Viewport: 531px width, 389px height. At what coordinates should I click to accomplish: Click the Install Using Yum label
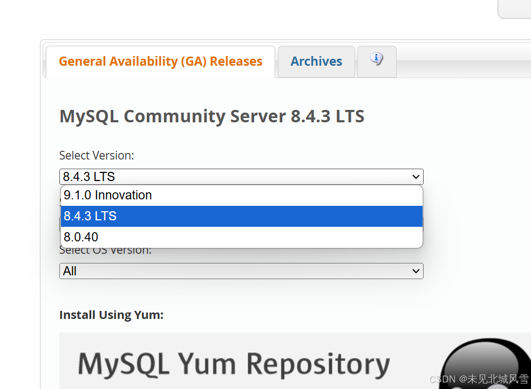click(111, 315)
